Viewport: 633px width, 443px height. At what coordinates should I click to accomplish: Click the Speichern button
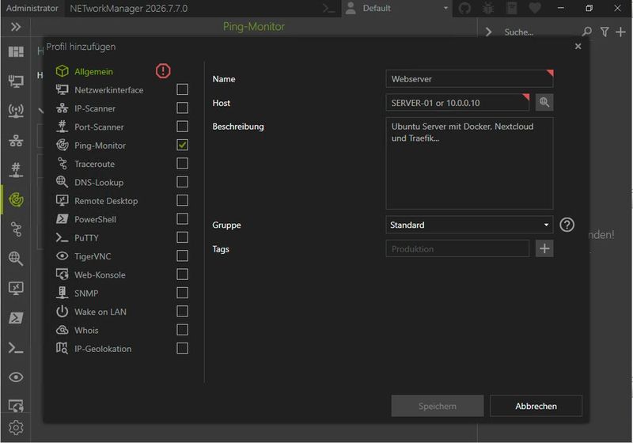point(438,406)
